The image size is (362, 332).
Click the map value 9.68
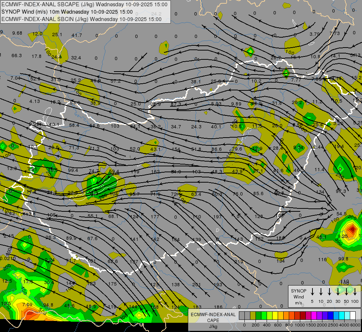(17, 33)
